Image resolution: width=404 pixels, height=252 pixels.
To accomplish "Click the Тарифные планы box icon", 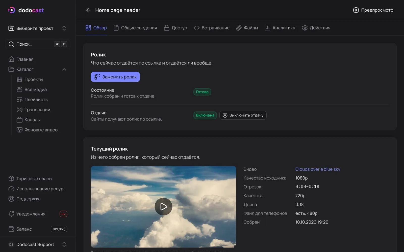I will click(11, 179).
